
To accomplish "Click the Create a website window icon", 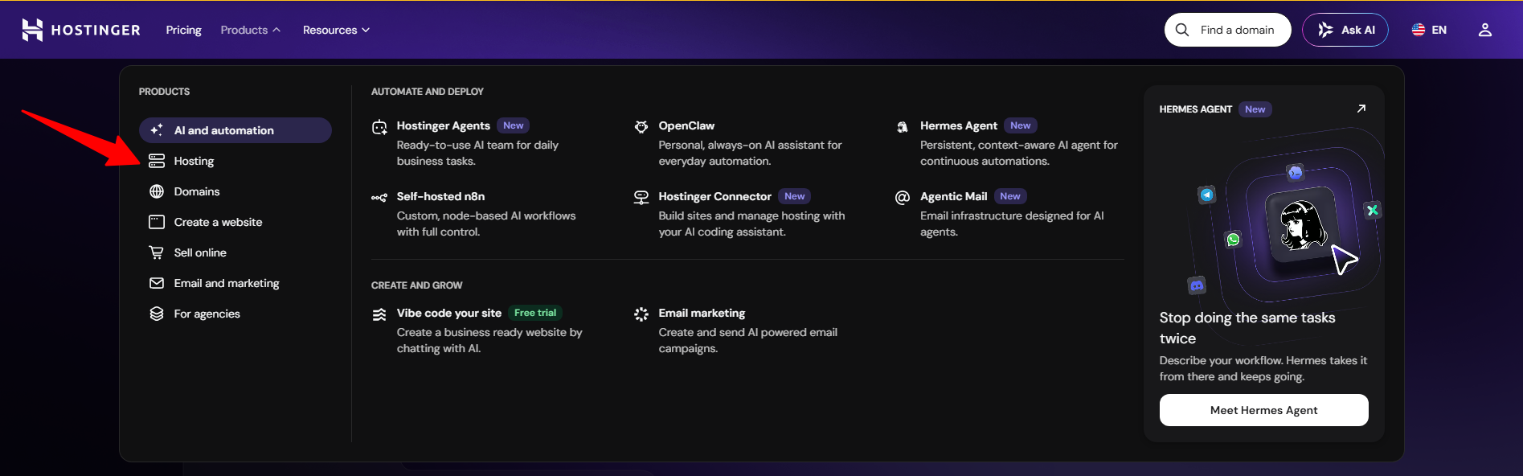I will (157, 222).
